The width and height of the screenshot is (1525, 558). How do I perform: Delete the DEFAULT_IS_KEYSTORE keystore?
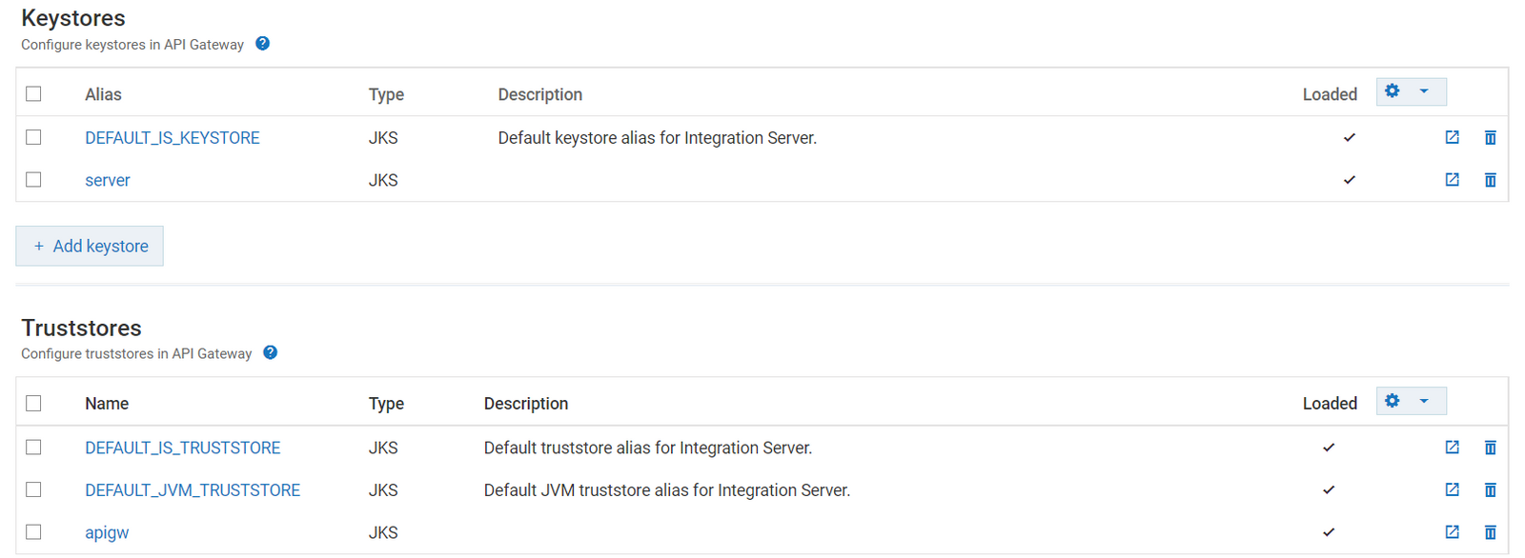pyautogui.click(x=1490, y=138)
